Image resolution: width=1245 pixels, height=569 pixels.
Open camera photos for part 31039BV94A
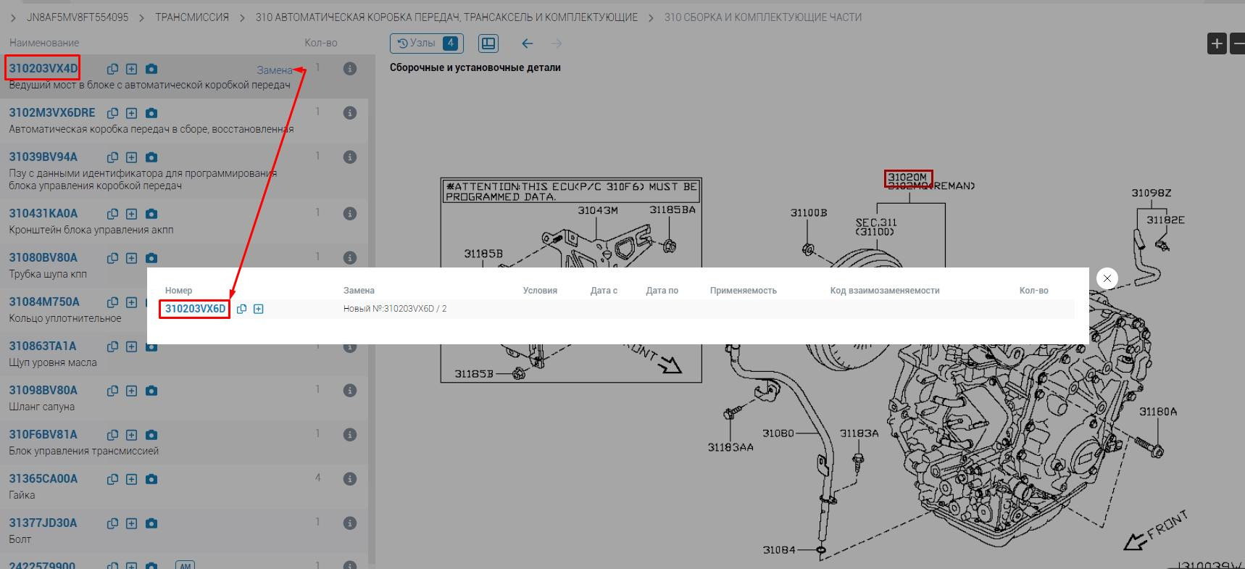tap(151, 157)
